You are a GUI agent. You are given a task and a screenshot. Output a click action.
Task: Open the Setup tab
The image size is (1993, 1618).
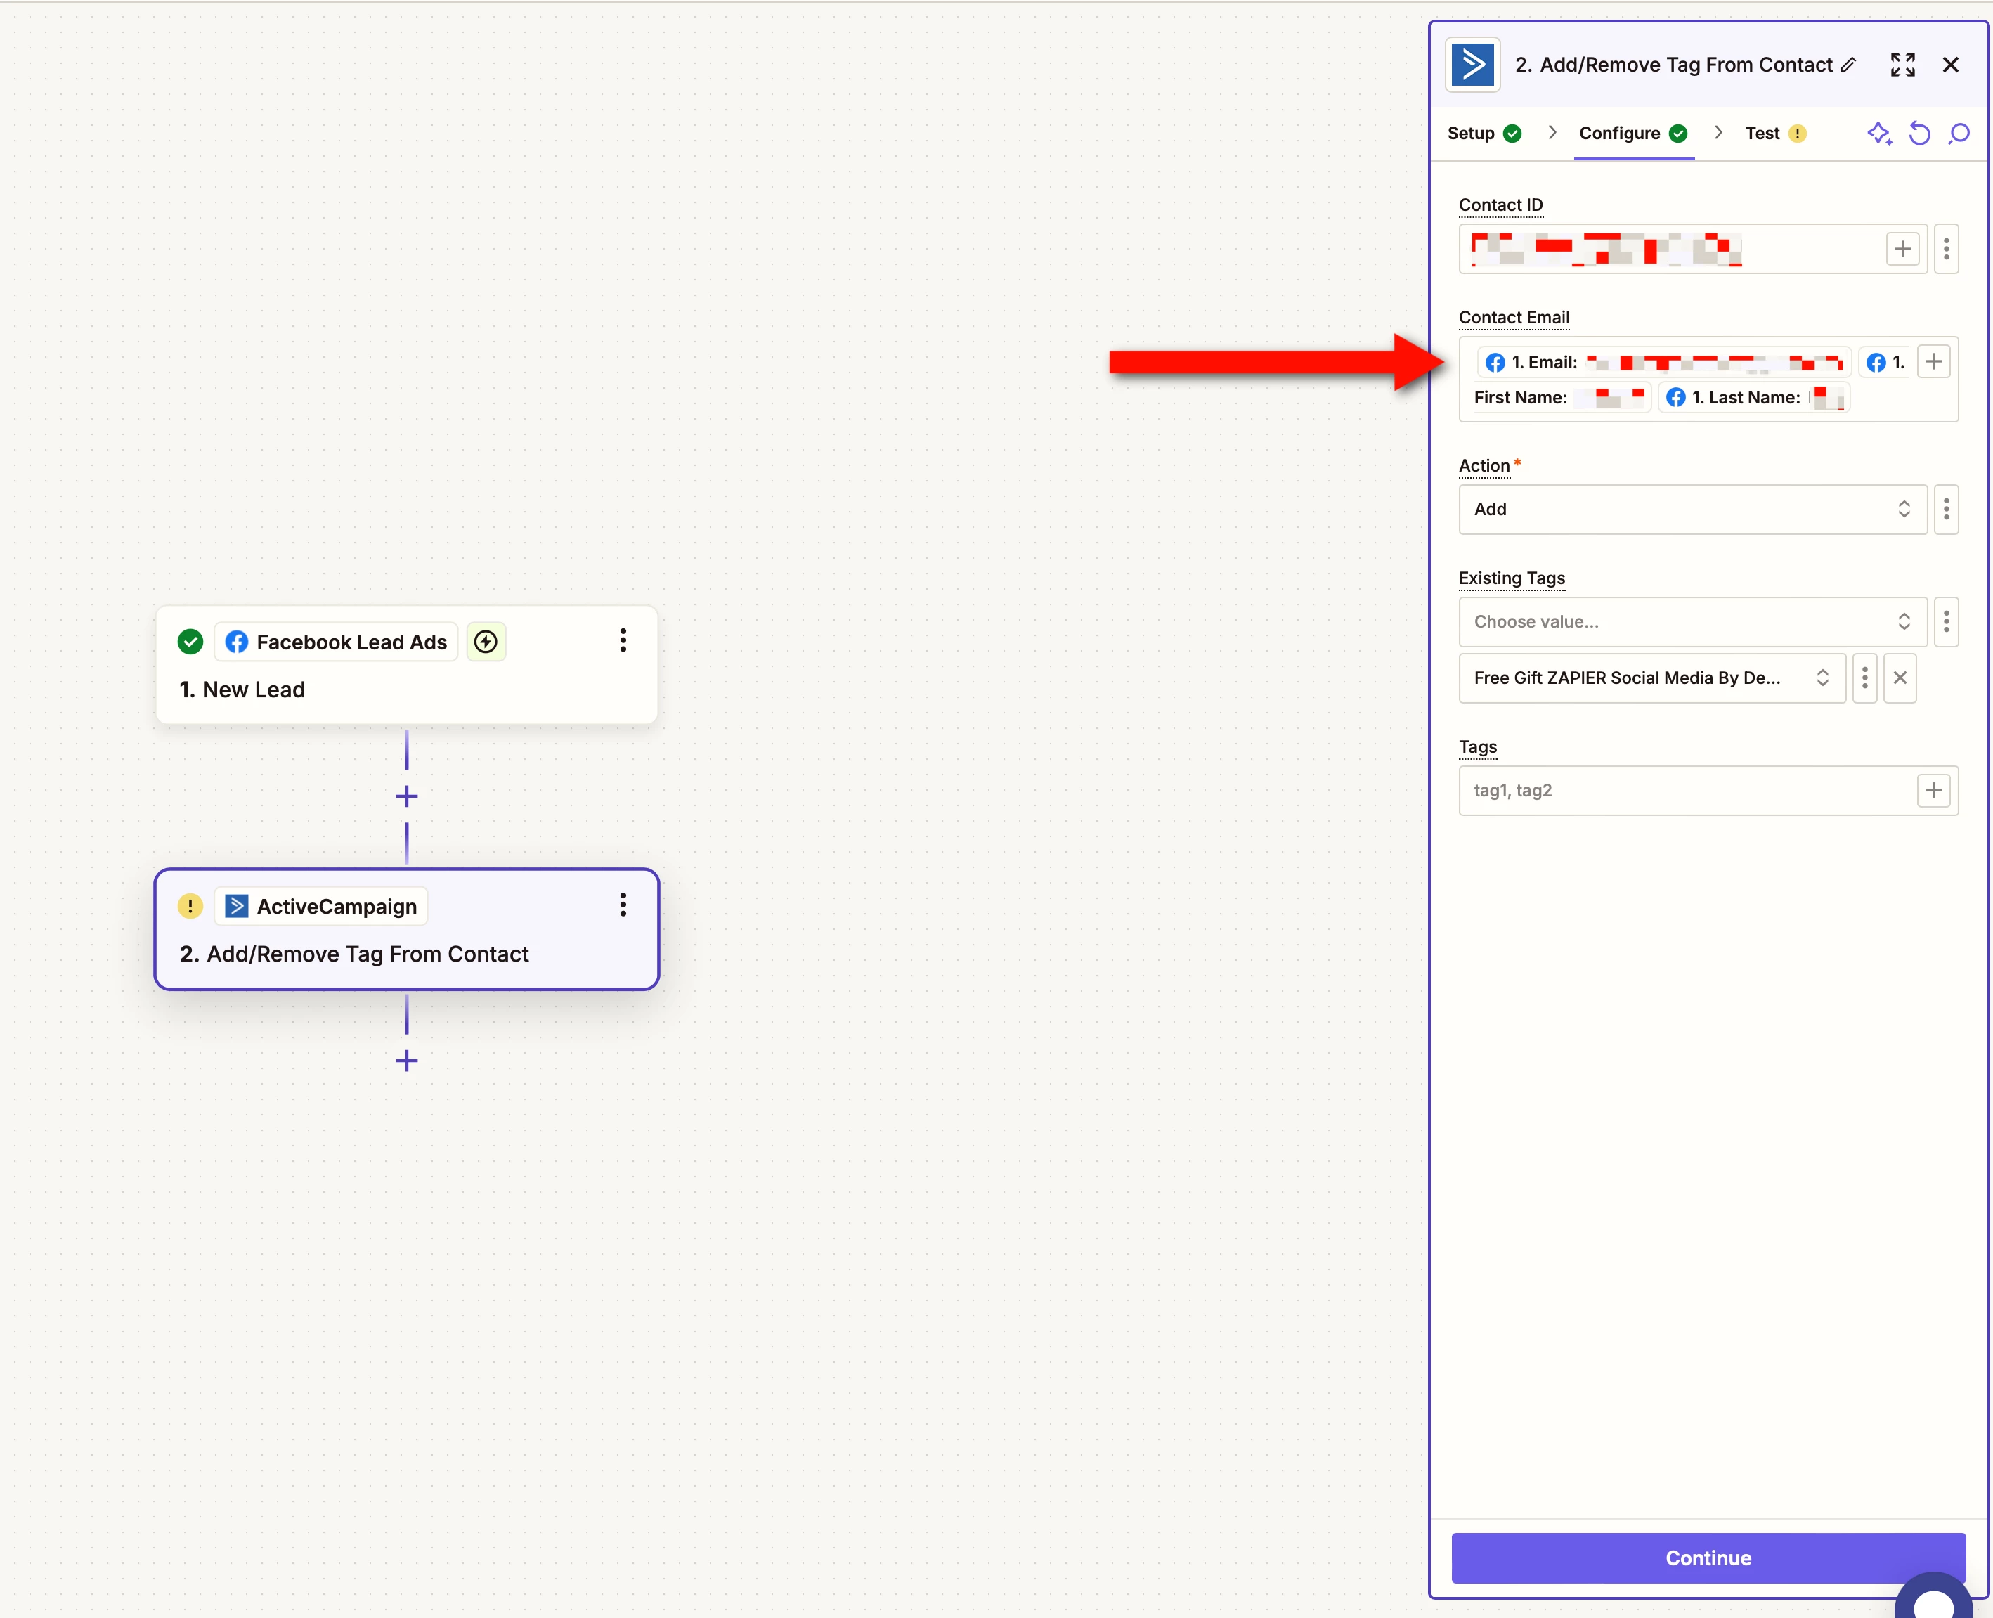1484,134
